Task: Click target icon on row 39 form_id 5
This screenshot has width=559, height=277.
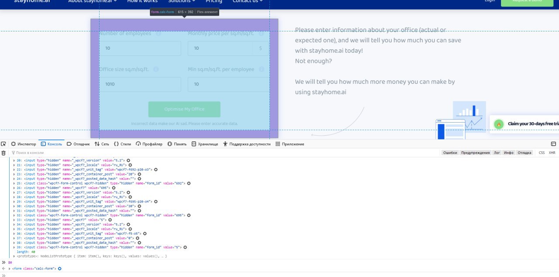Action: click(185, 247)
